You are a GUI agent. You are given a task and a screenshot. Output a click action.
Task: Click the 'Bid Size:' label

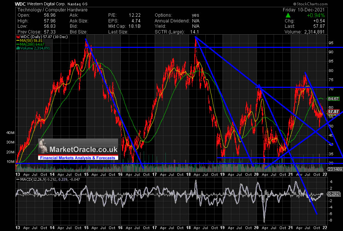(x=79, y=32)
